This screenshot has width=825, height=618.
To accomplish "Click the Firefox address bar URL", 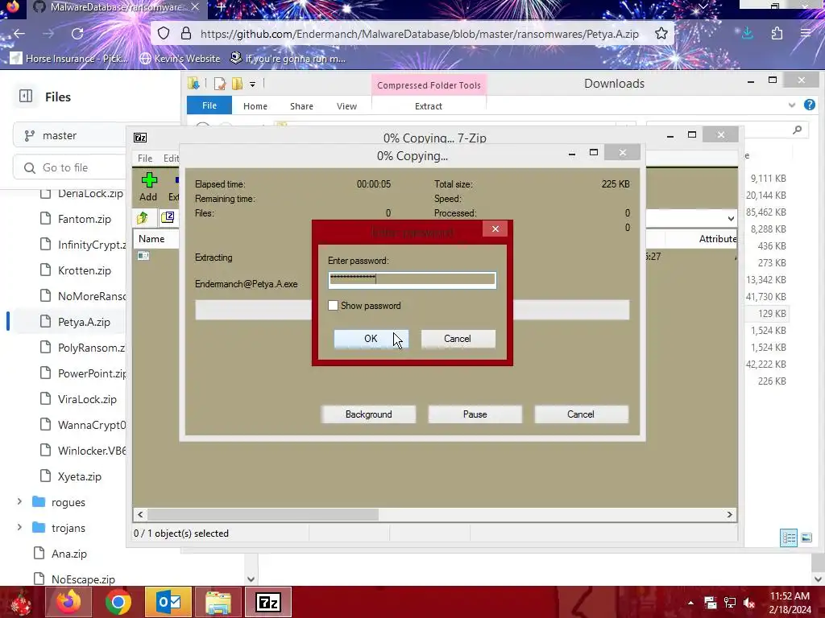I will [x=419, y=34].
